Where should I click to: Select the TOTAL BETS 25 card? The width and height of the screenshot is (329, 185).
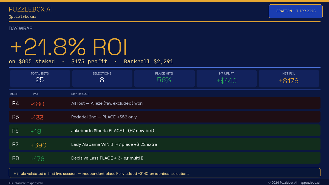[x=40, y=78]
